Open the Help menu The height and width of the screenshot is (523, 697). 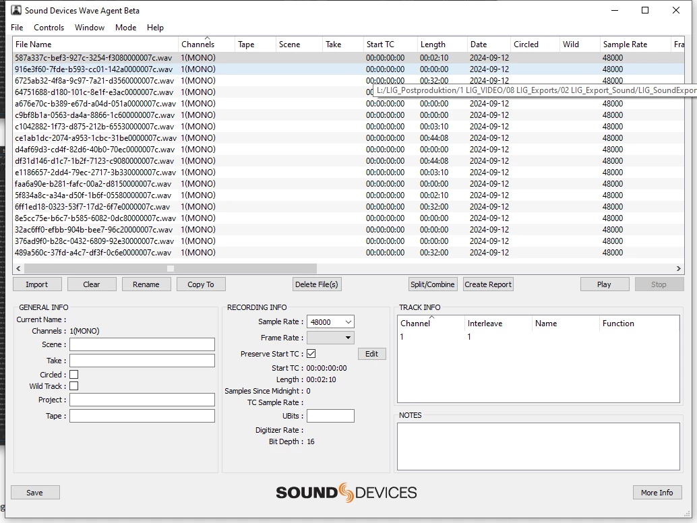[155, 28]
